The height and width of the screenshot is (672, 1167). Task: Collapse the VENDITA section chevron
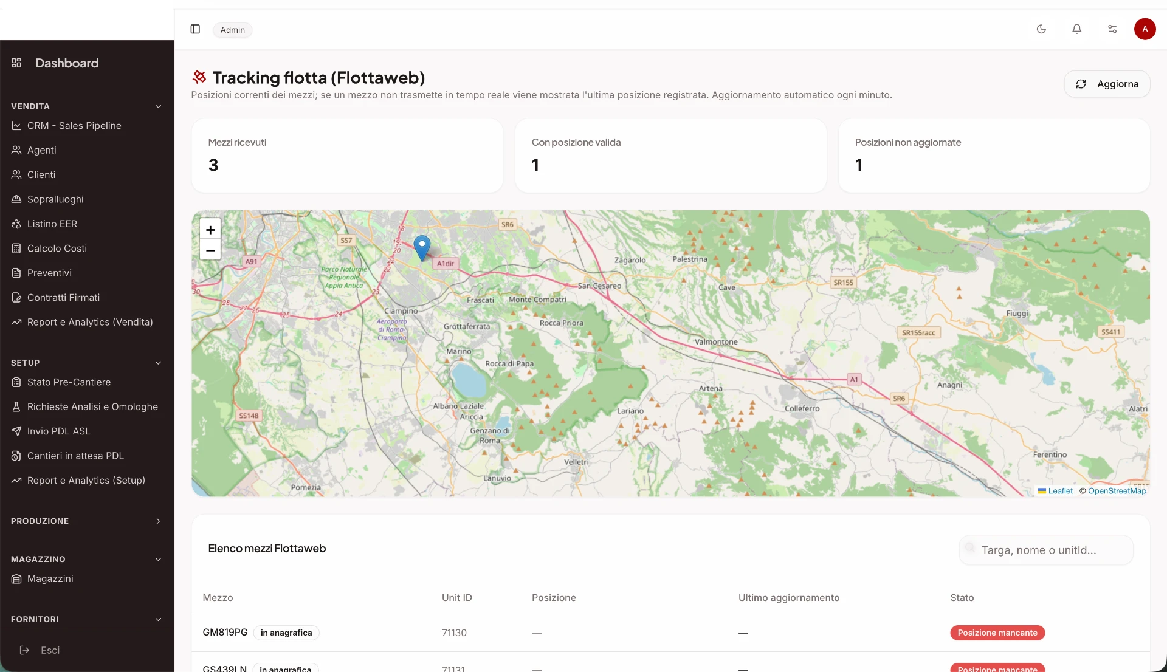click(158, 106)
